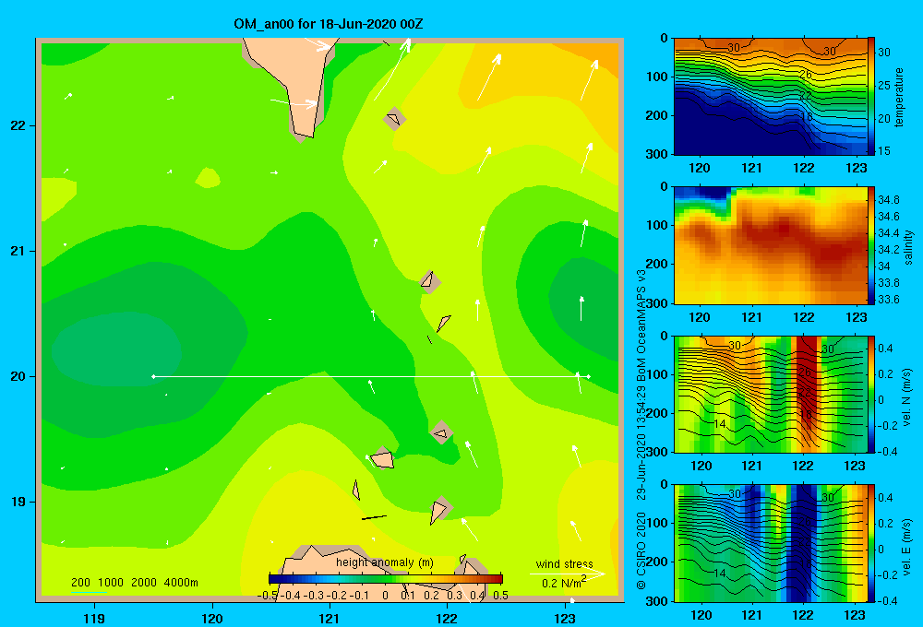Click the eastward velocity cross-section panel

coord(771,543)
